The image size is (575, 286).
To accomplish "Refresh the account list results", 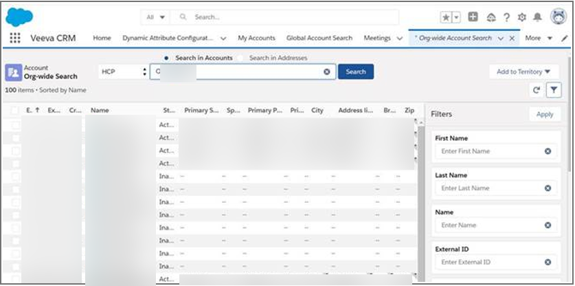I will tap(537, 90).
